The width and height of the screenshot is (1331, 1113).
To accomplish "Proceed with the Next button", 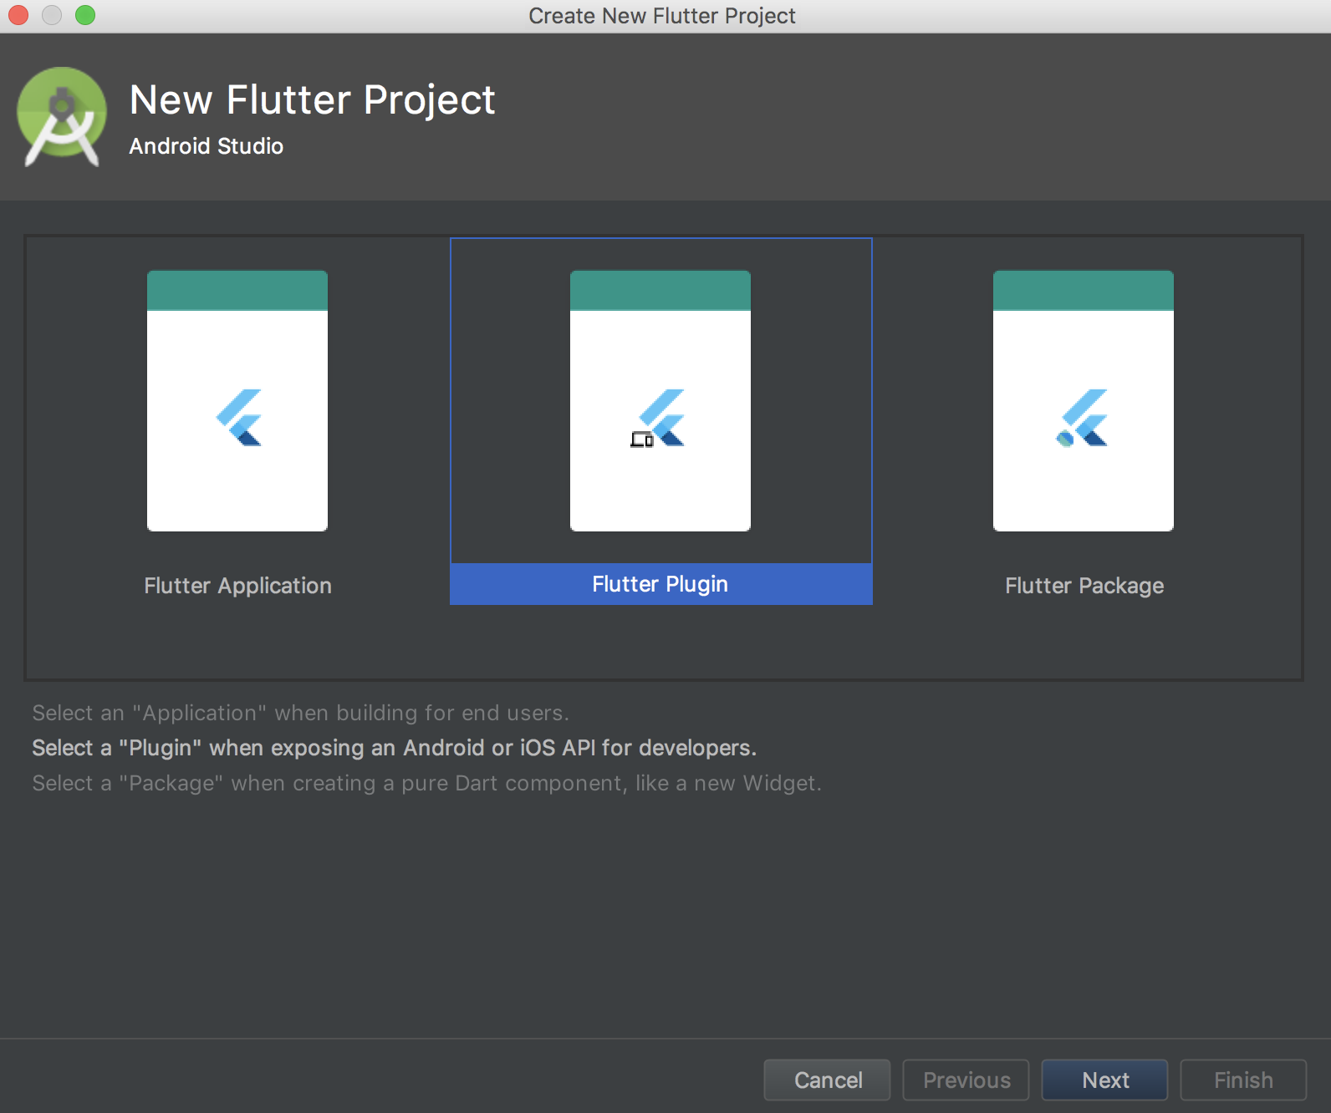I will click(1105, 1080).
